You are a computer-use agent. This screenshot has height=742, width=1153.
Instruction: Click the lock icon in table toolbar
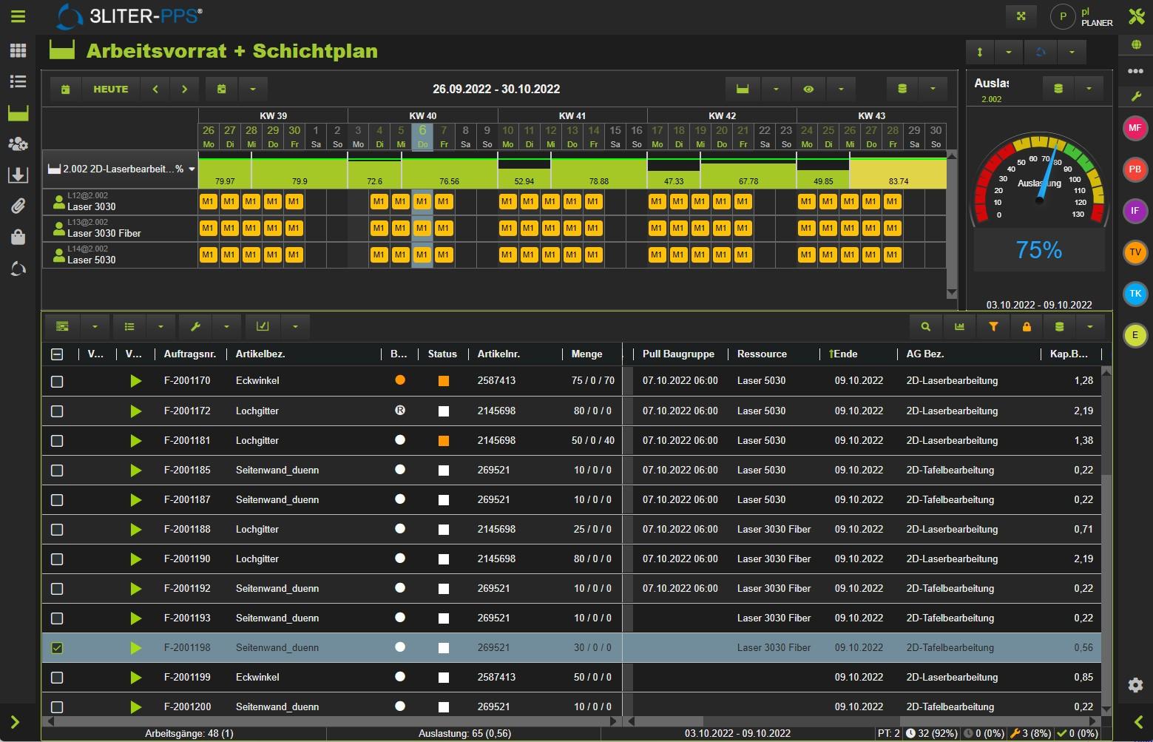[1027, 326]
